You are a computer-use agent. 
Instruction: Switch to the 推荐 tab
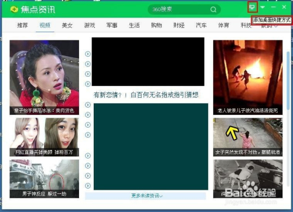[x=22, y=25]
